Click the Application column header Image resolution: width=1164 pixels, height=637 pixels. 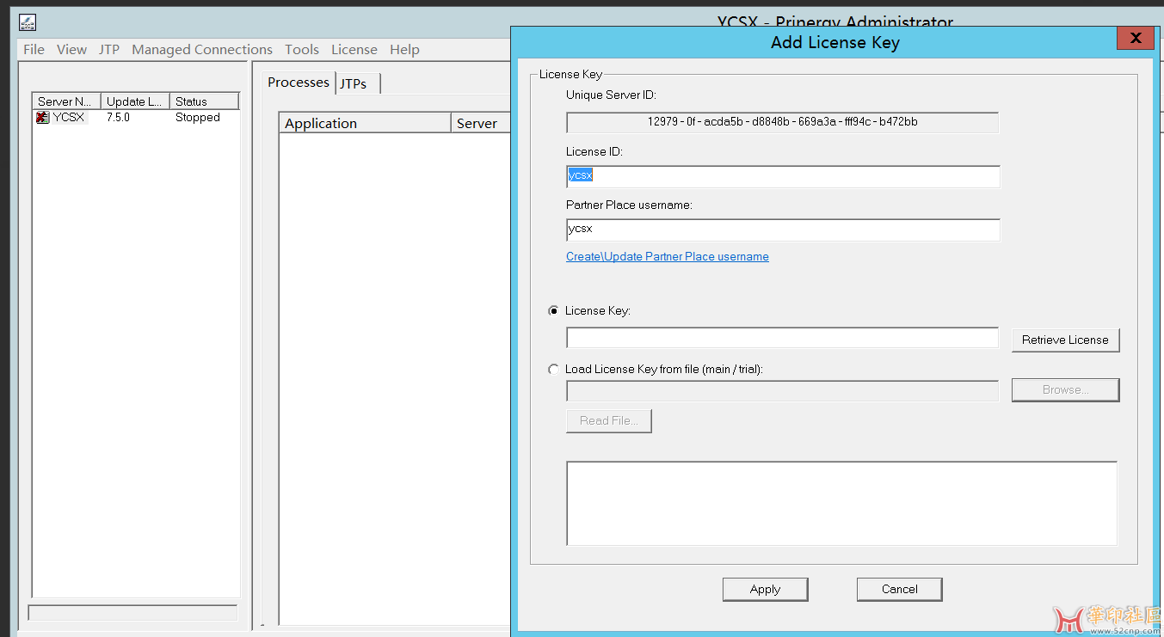(x=365, y=123)
